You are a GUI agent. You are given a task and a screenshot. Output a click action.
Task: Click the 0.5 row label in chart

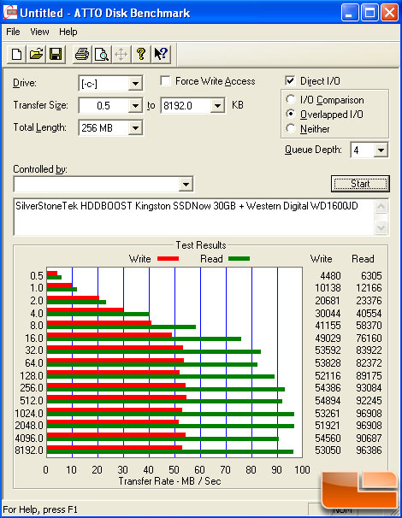point(37,276)
